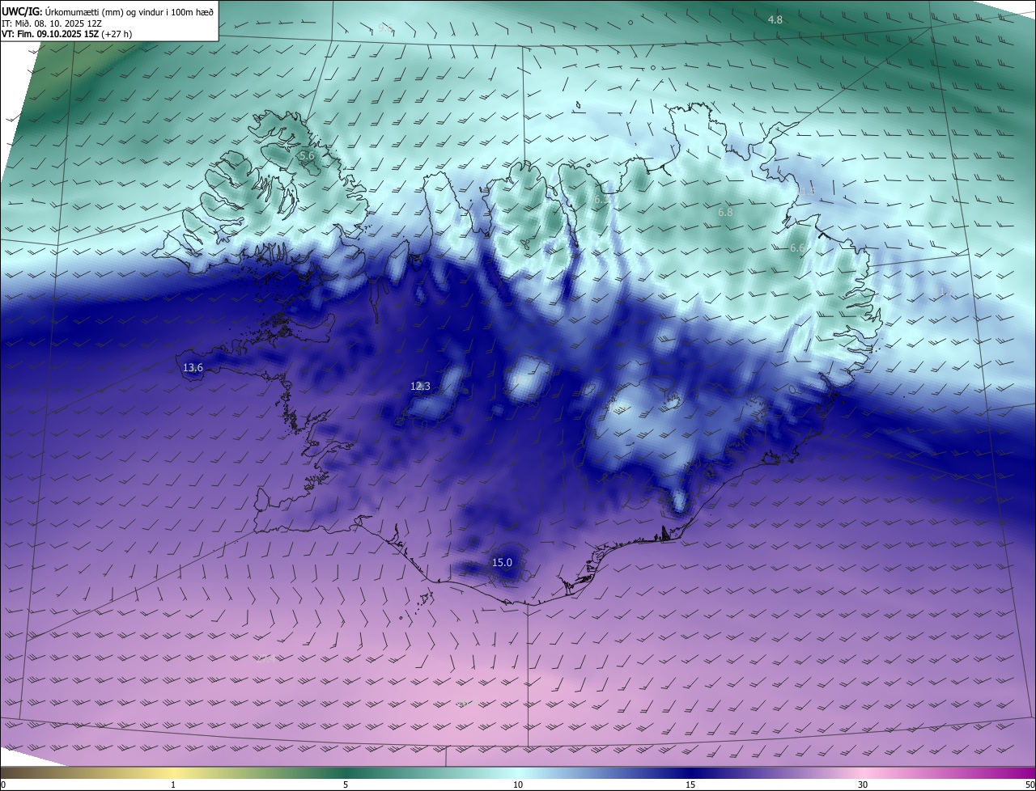Screen dimensions: 1036x791
Task: Click the 13.6 value label on the map
Action: (193, 368)
